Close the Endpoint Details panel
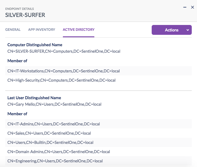197x167 pixels. pyautogui.click(x=192, y=7)
